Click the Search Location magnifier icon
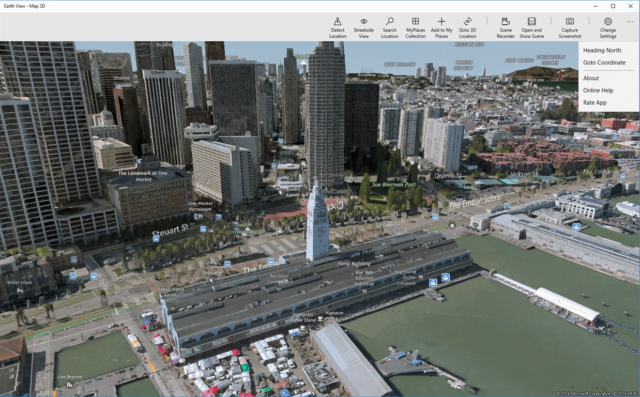Image resolution: width=640 pixels, height=397 pixels. point(390,22)
